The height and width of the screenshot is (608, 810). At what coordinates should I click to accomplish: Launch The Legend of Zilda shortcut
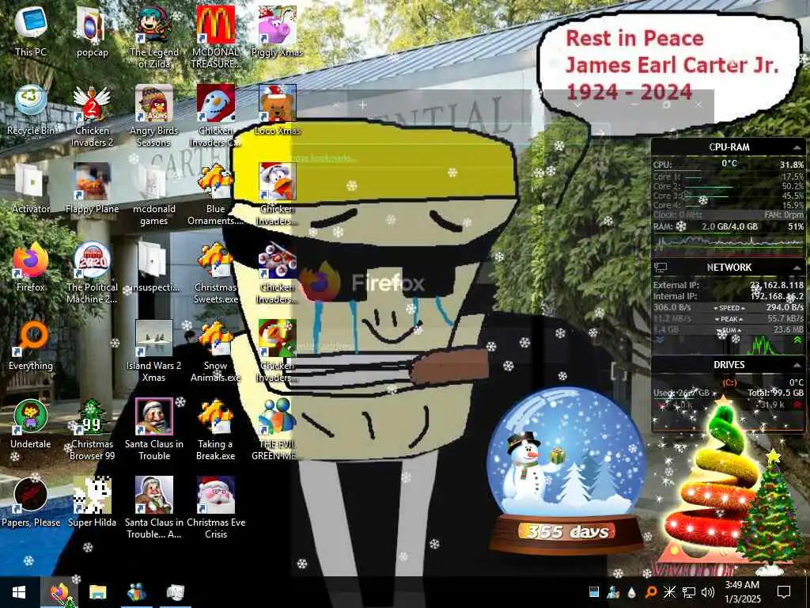[x=154, y=36]
